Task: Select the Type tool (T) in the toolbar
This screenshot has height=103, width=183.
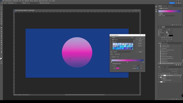Action: click(1, 46)
